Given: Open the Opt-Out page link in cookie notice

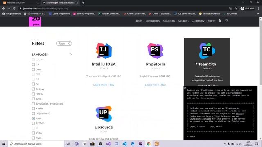Looking at the screenshot, I should pos(238,121).
